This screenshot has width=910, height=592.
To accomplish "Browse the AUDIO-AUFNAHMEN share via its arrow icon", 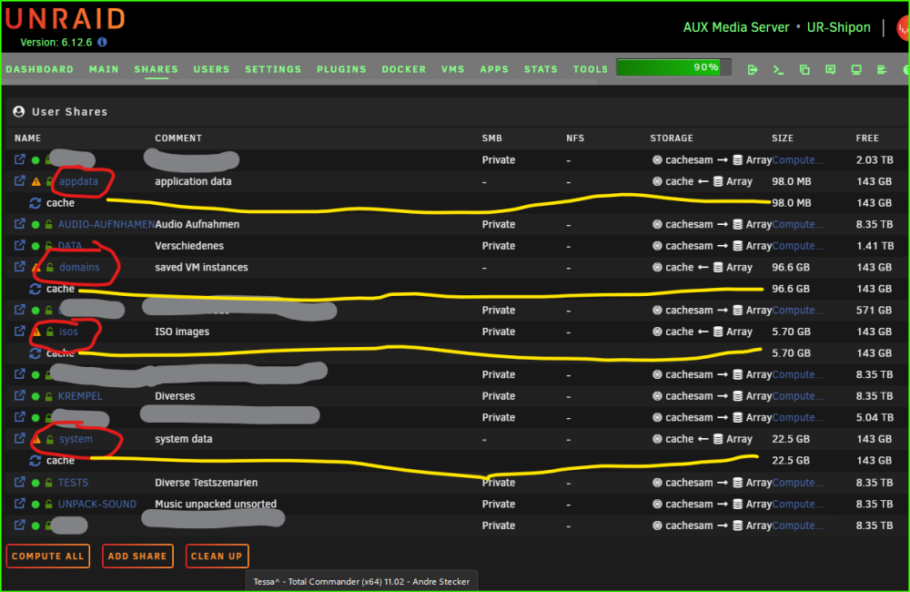I will pyautogui.click(x=20, y=224).
